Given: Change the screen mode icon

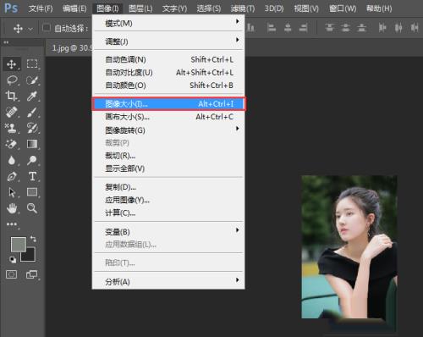Looking at the screenshot, I should coord(31,274).
